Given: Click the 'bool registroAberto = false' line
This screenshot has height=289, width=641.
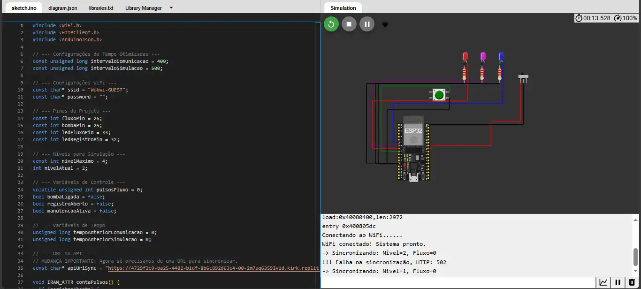Looking at the screenshot, I should click(73, 204).
